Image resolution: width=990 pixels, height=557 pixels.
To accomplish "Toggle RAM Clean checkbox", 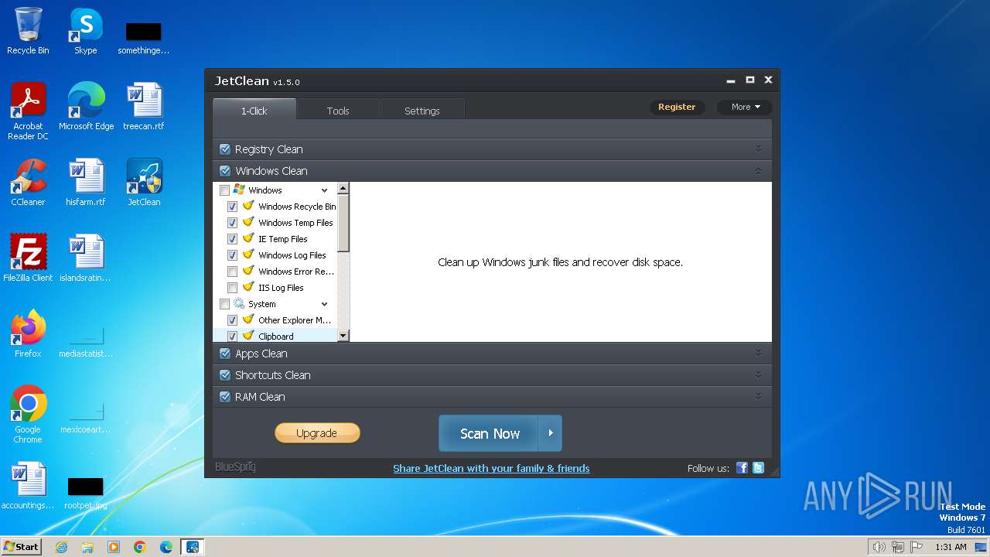I will point(225,397).
